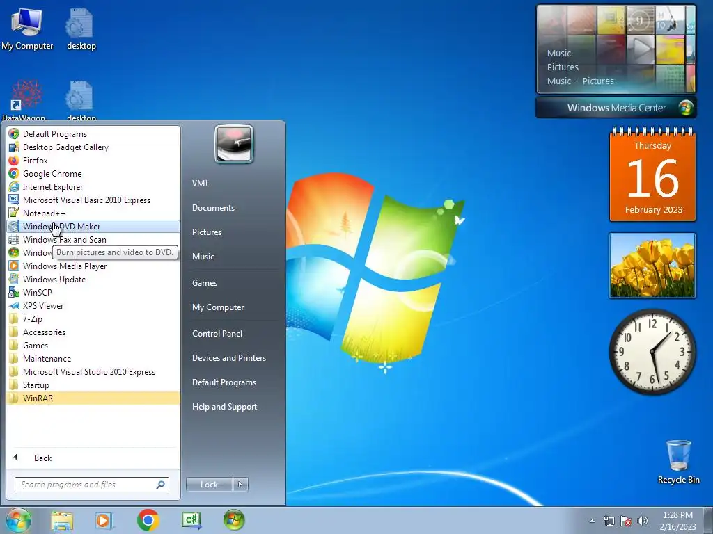The height and width of the screenshot is (534, 713).
Task: Open Windows Fax and Scan
Action: pyautogui.click(x=93, y=239)
